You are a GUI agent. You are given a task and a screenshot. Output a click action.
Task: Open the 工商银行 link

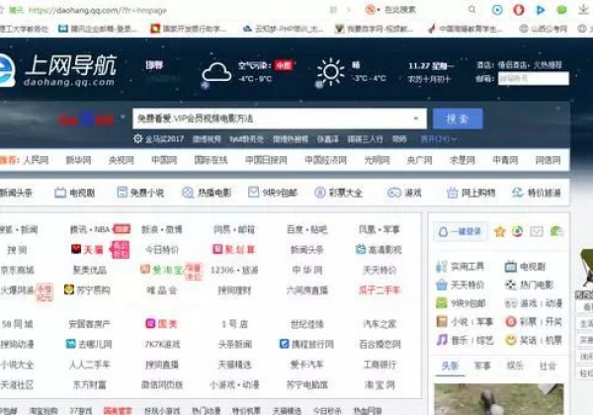pyautogui.click(x=380, y=365)
